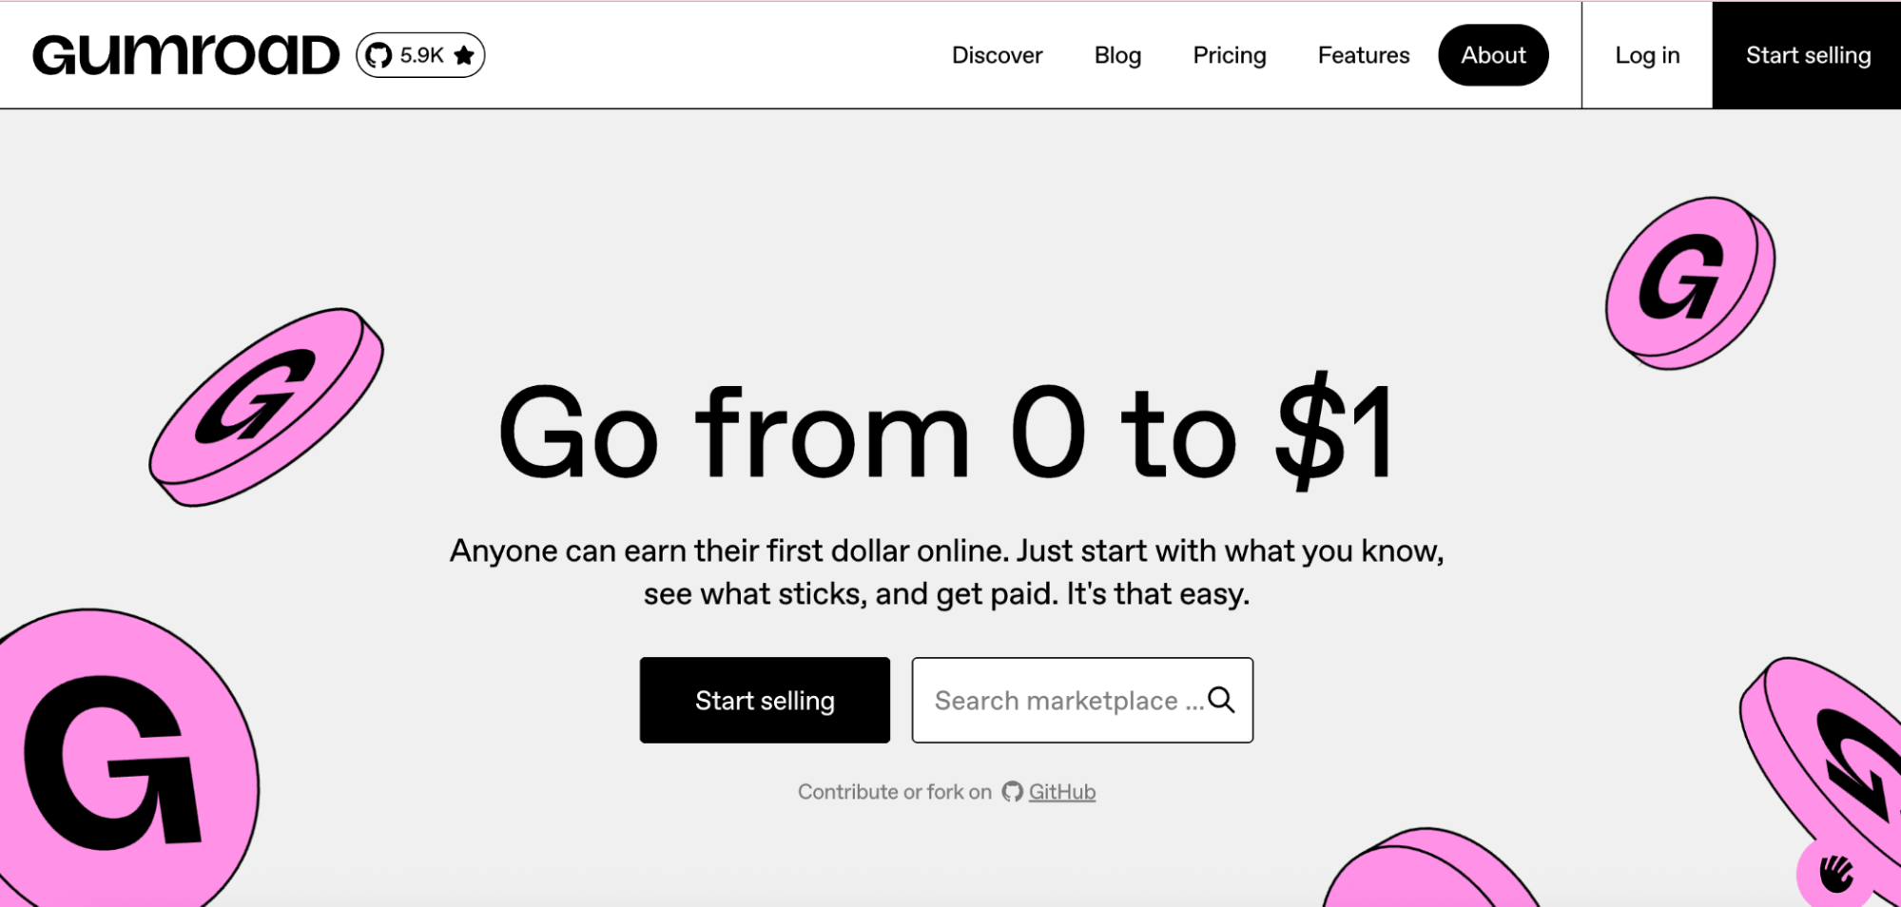Click the GitHub octocat icon near the footer link
This screenshot has width=1901, height=907.
tap(1012, 792)
